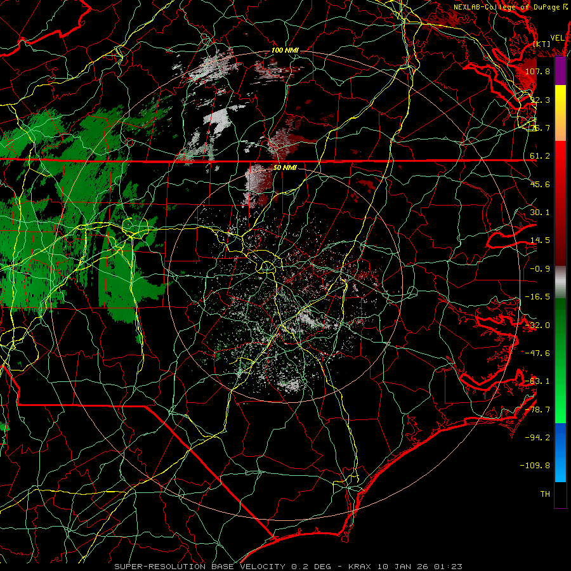Click the NEXLAB-College of DuPage label
The height and width of the screenshot is (571, 571).
click(x=510, y=7)
